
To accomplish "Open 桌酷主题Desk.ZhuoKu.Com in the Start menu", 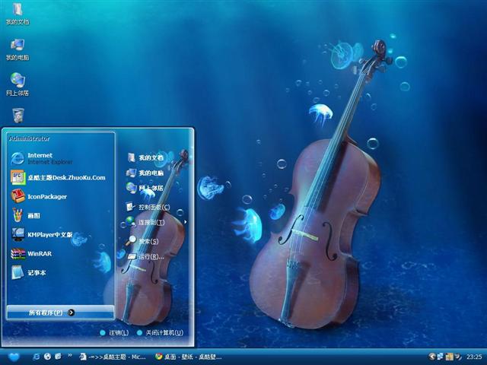I will pos(59,177).
